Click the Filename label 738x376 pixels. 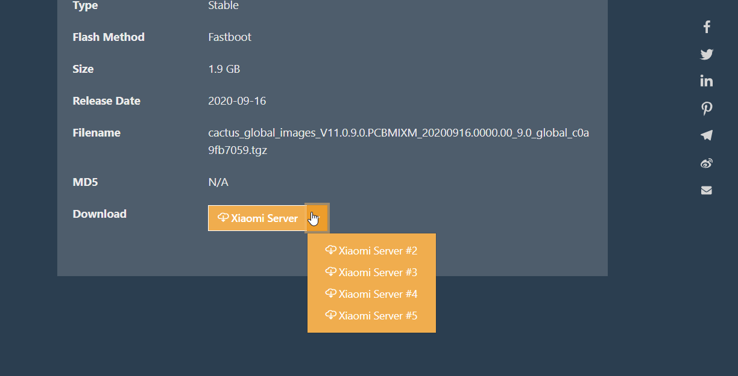[96, 132]
